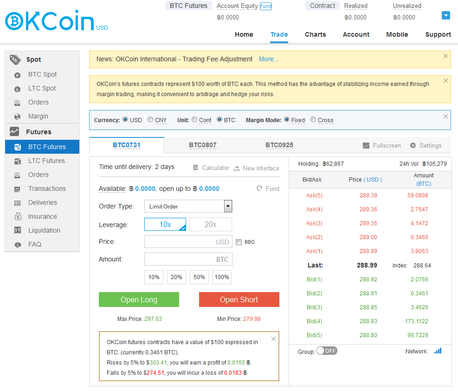The image size is (458, 391).
Task: Click the Deliveries sidebar icon
Action: click(18, 203)
